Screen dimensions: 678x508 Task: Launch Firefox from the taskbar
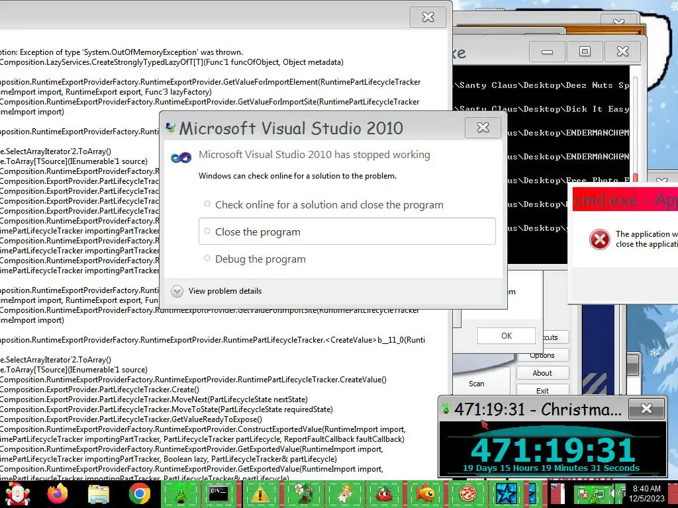coord(58,493)
